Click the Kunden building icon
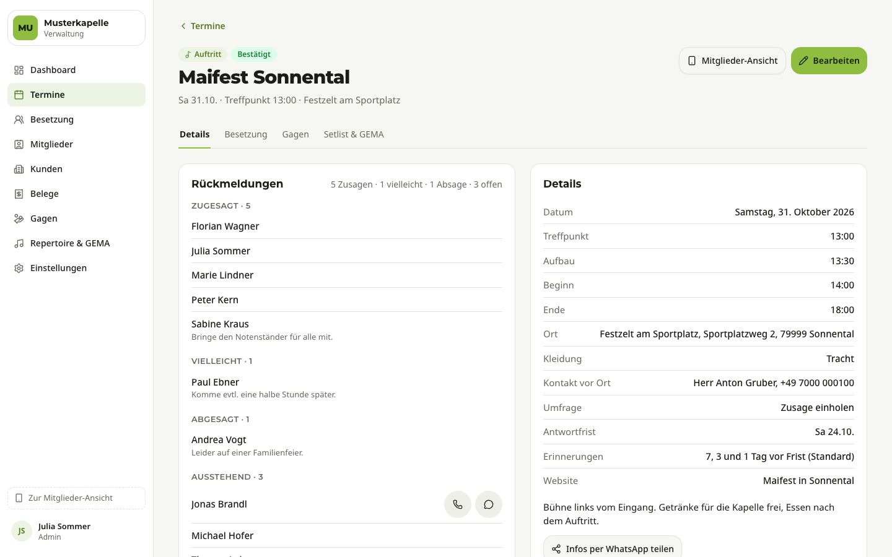The image size is (892, 557). click(19, 169)
